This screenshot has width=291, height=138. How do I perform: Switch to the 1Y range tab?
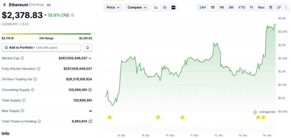pos(251,7)
